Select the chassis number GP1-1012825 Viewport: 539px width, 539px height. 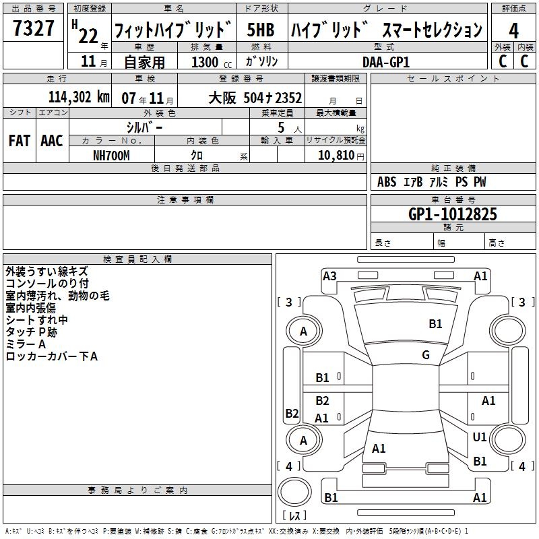click(x=453, y=214)
